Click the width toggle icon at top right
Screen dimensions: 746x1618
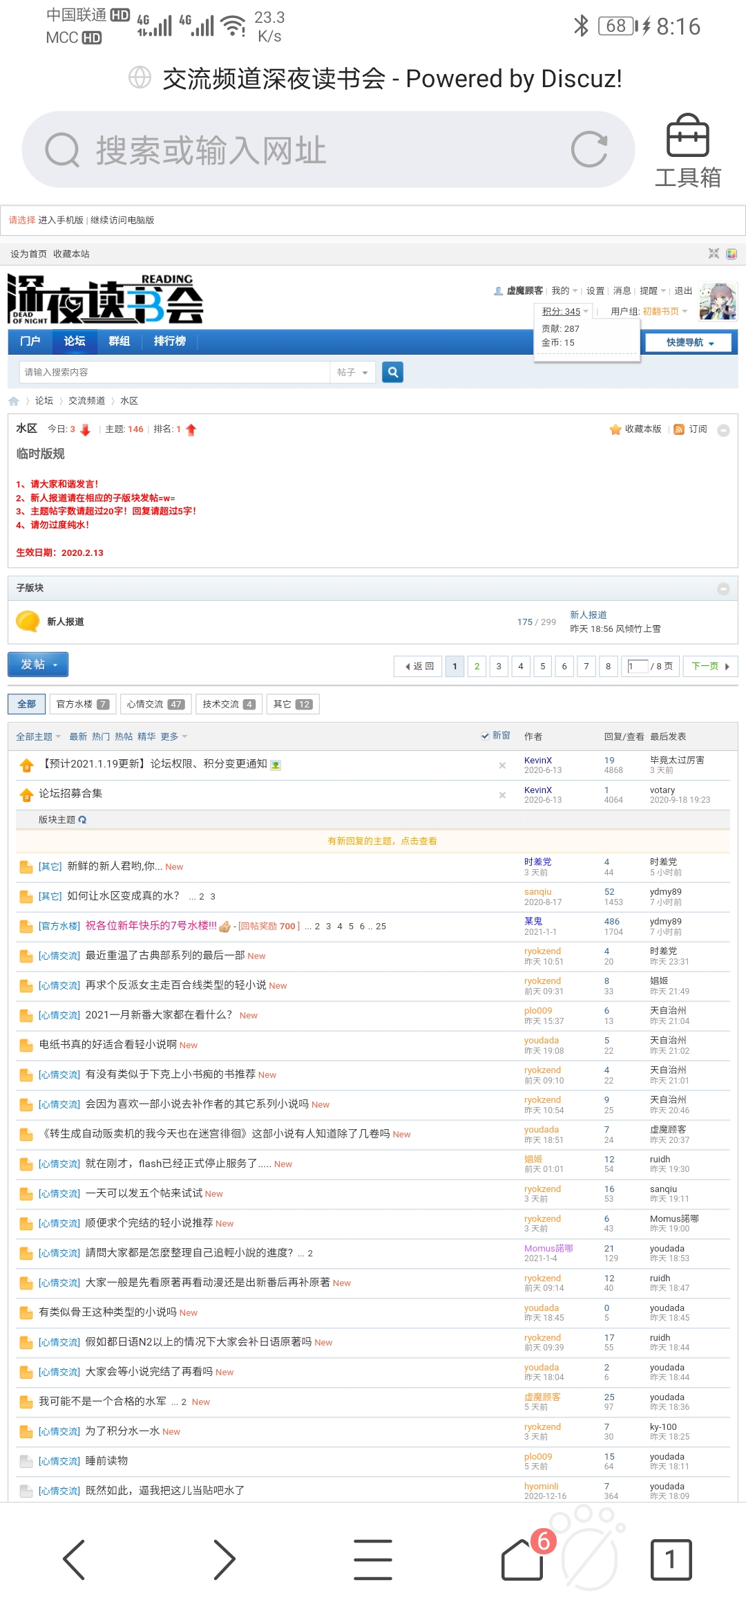coord(714,254)
